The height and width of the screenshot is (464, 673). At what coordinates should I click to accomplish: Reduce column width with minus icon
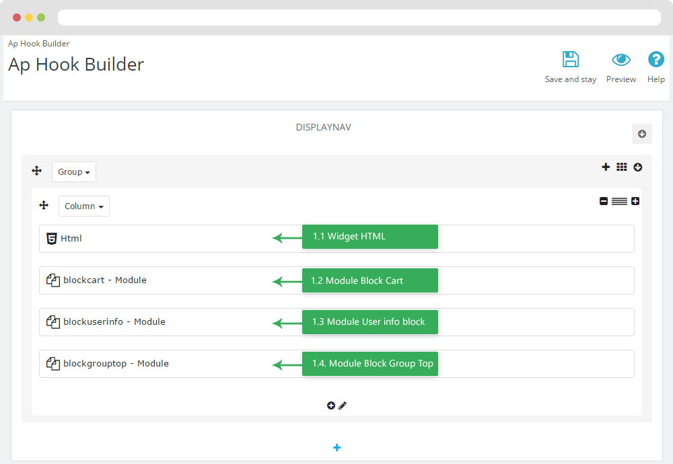[604, 201]
